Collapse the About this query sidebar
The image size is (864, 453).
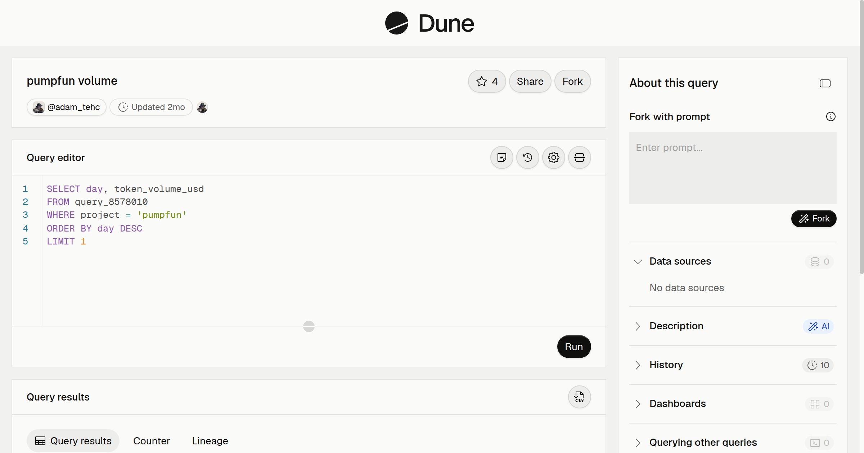coord(825,83)
